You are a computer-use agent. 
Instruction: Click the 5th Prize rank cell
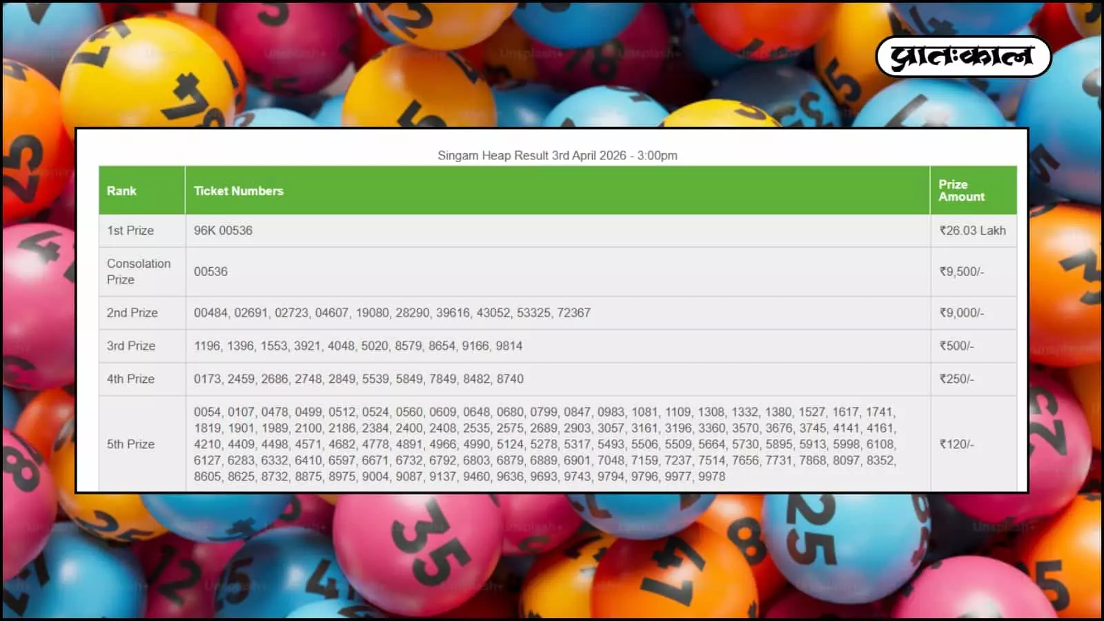pyautogui.click(x=130, y=444)
